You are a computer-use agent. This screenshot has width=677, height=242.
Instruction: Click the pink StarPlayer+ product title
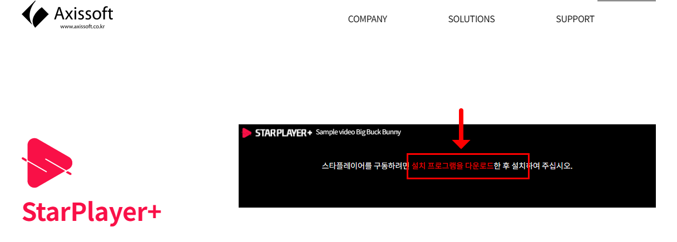coord(92,213)
